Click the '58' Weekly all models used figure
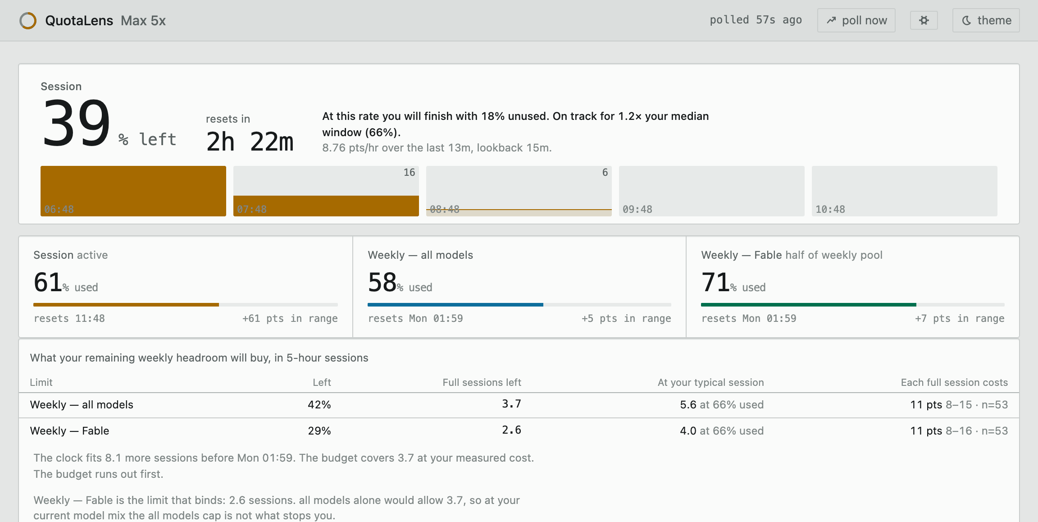 (382, 282)
